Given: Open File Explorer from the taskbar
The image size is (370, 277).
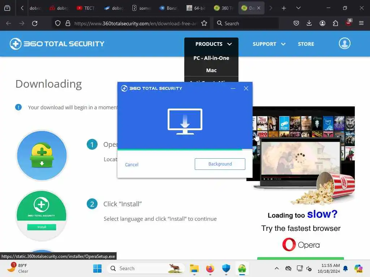Looking at the screenshot, I should click(x=194, y=268).
